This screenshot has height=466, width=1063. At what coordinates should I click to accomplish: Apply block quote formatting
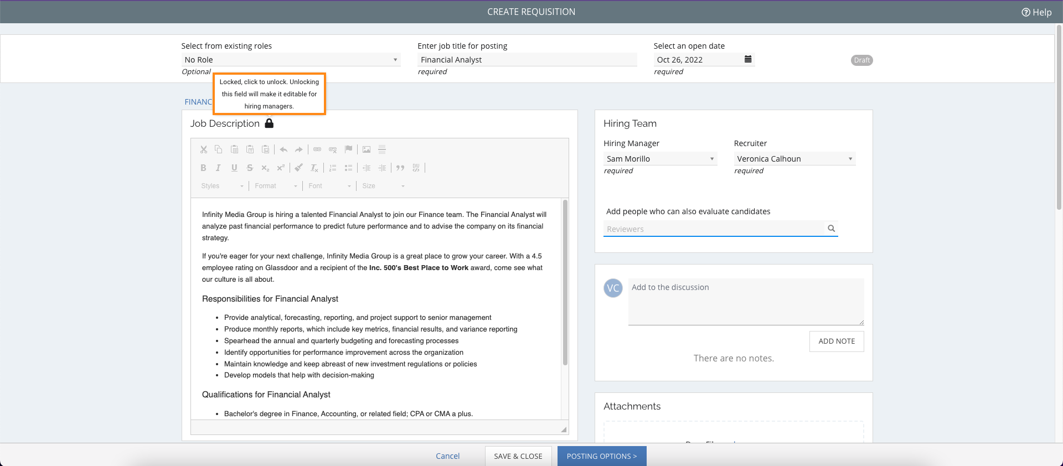(400, 168)
